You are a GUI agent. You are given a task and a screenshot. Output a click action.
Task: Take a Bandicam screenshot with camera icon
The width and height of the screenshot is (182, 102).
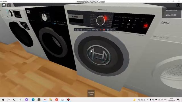click(107, 30)
